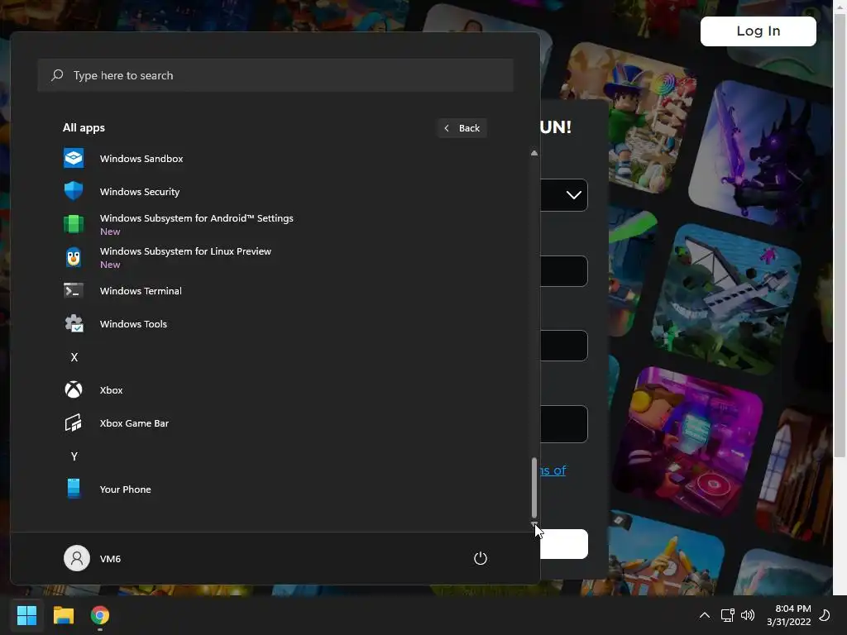
Task: Open network status tray icon
Action: click(727, 615)
